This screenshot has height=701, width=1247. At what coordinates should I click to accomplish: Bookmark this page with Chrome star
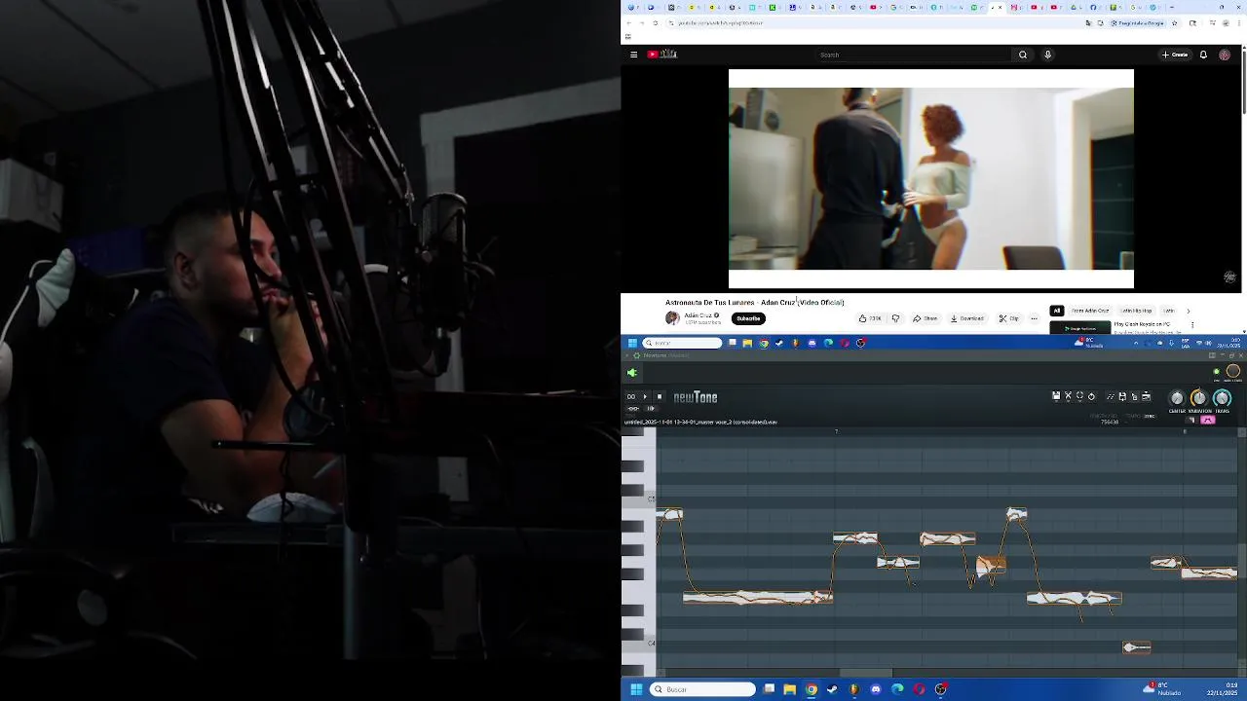pos(1175,22)
